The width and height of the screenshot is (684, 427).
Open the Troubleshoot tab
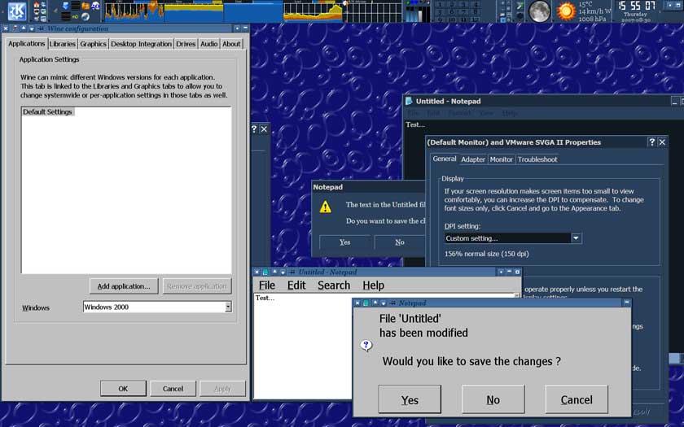(537, 159)
